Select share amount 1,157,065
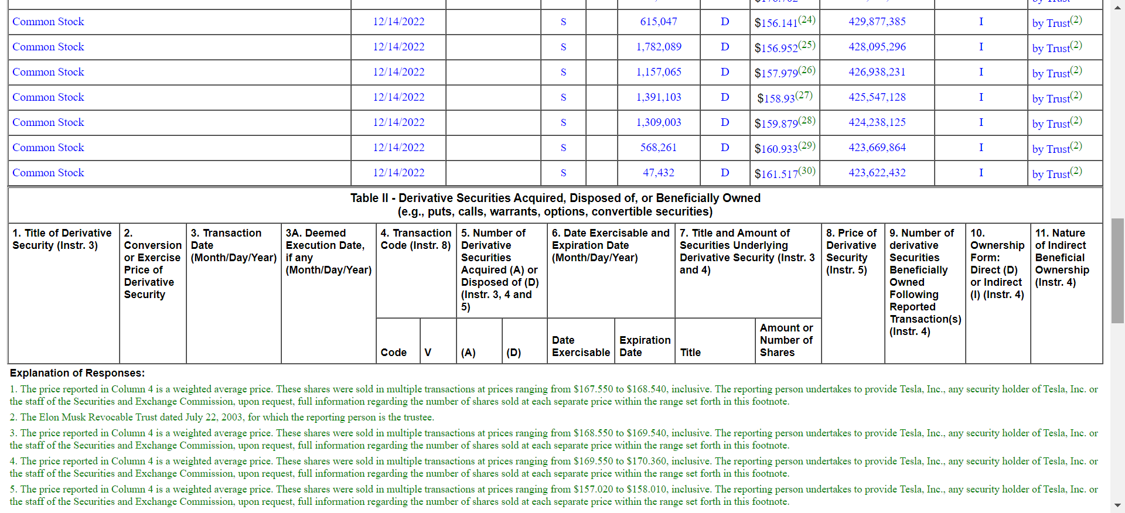1125x513 pixels. (x=659, y=72)
